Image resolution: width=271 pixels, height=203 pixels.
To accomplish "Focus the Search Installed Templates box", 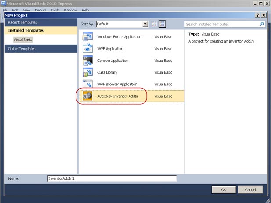I will point(221,25).
